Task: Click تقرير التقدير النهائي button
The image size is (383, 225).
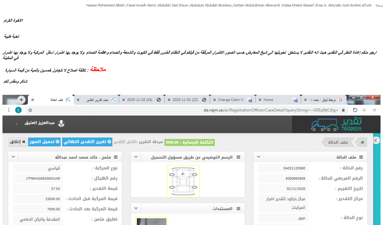Action: 87,142
